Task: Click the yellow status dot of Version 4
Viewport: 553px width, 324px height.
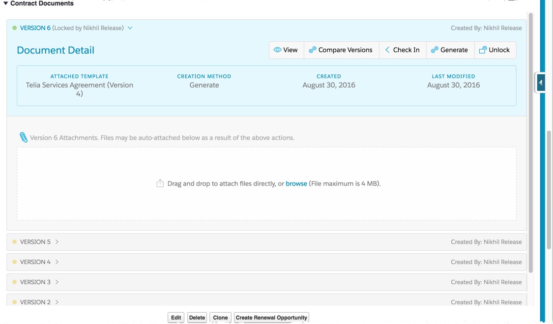Action: [14, 262]
